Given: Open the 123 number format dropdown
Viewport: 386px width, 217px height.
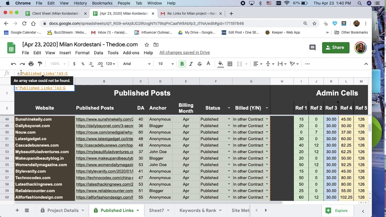Looking at the screenshot, I should tap(110, 64).
